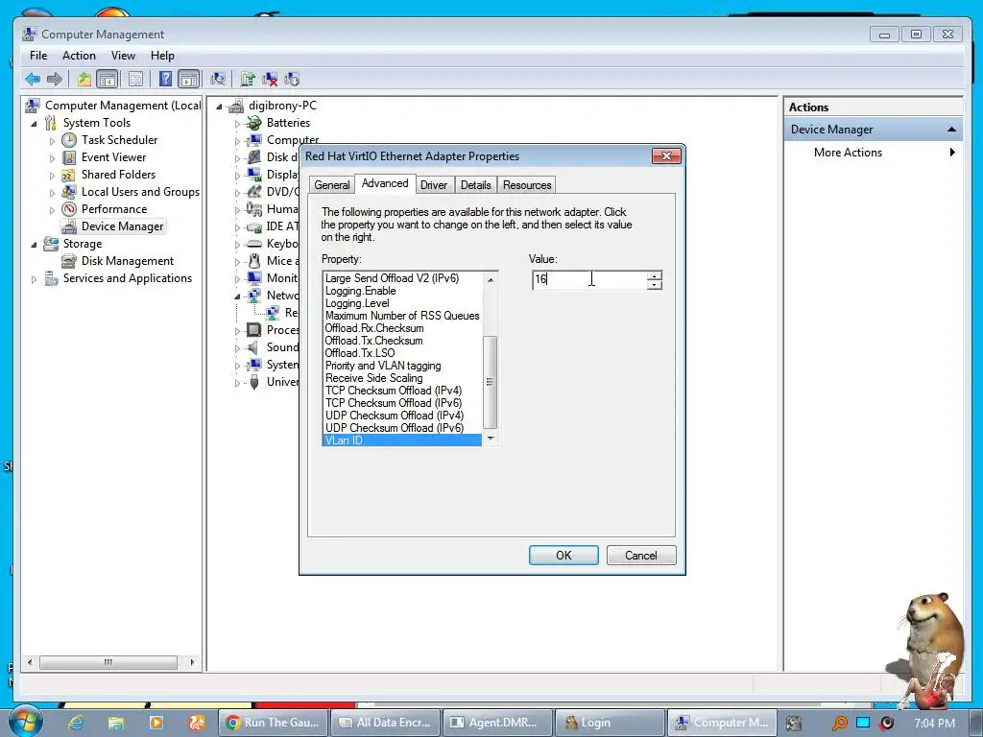Select 'TCP Checksum Offload (IPv4)' property
The height and width of the screenshot is (737, 983).
(394, 391)
